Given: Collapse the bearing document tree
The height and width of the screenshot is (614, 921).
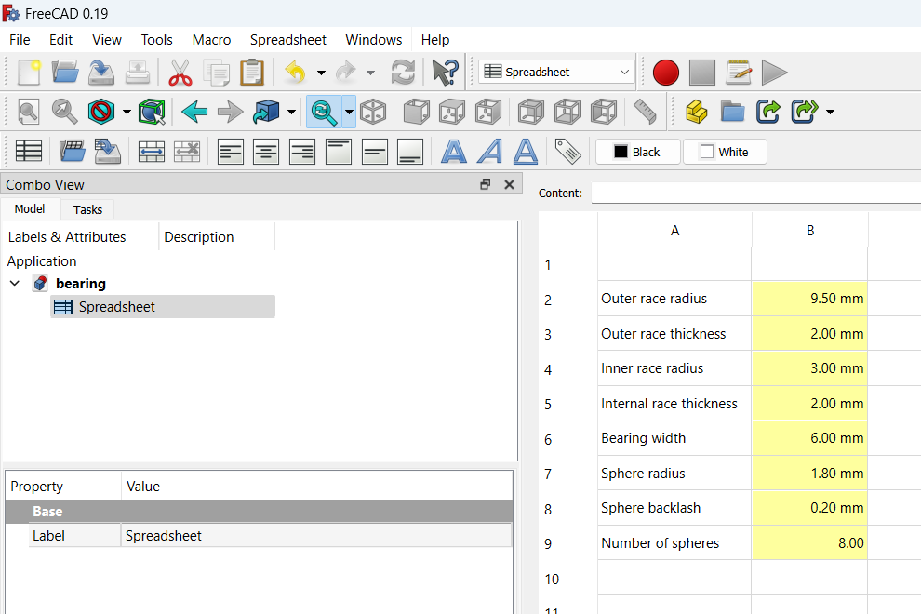Looking at the screenshot, I should 15,284.
